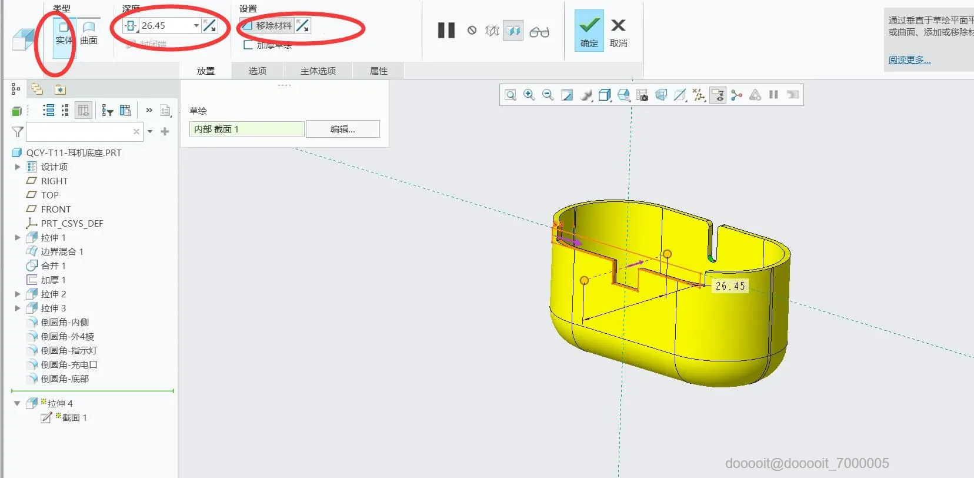This screenshot has height=478, width=974.
Task: Click the repaint icon
Action: tap(567, 95)
